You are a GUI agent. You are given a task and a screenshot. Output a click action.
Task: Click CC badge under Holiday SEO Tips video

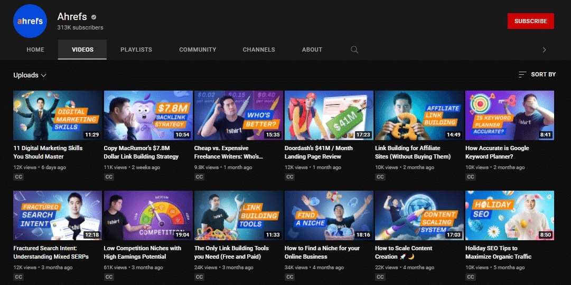point(471,277)
